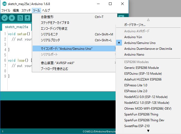
Task: Close the Arduino window
Action: coord(122,4)
